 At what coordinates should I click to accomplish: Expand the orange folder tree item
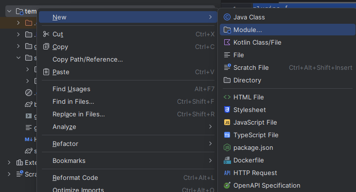18,23
